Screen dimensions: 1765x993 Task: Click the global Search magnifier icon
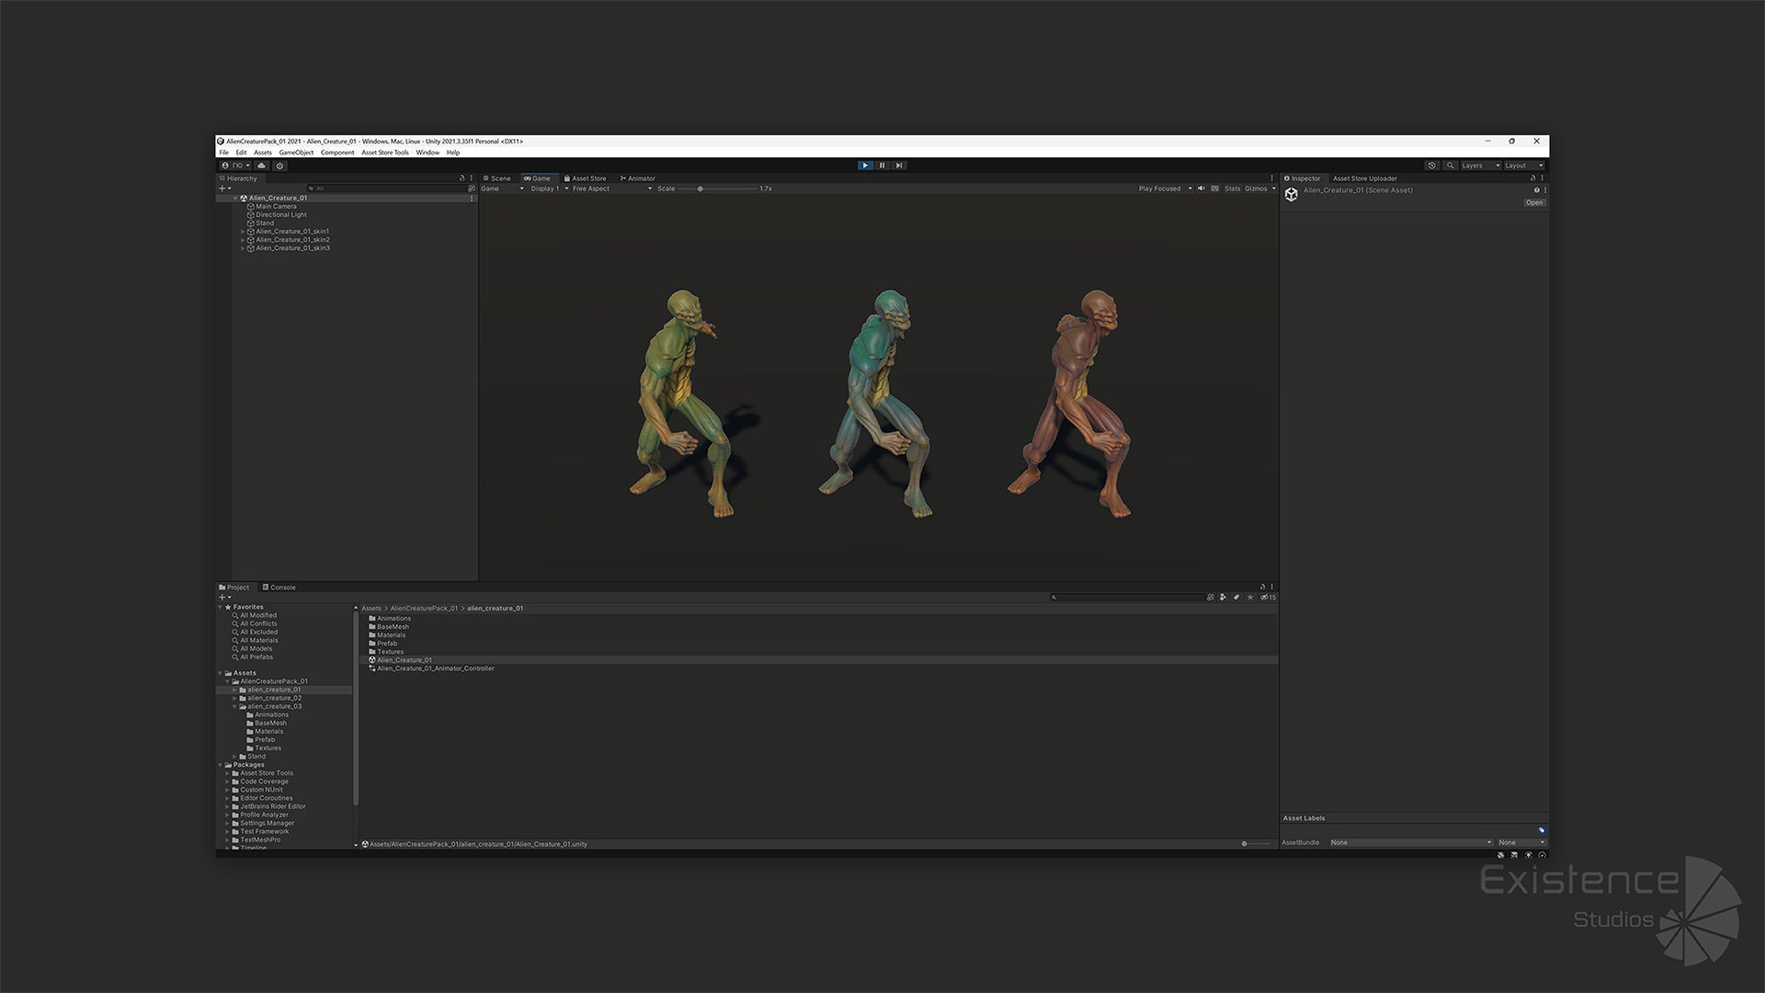tap(1450, 165)
